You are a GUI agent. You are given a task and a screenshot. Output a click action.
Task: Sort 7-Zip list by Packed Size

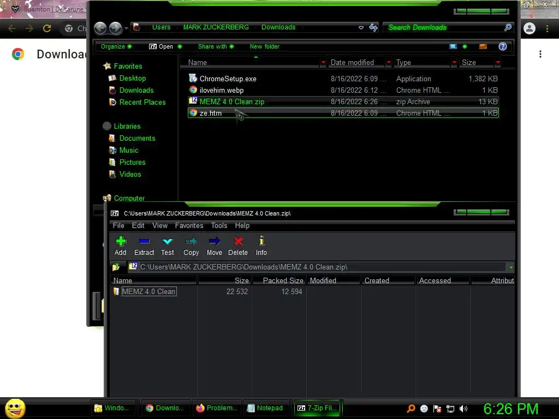click(x=279, y=280)
